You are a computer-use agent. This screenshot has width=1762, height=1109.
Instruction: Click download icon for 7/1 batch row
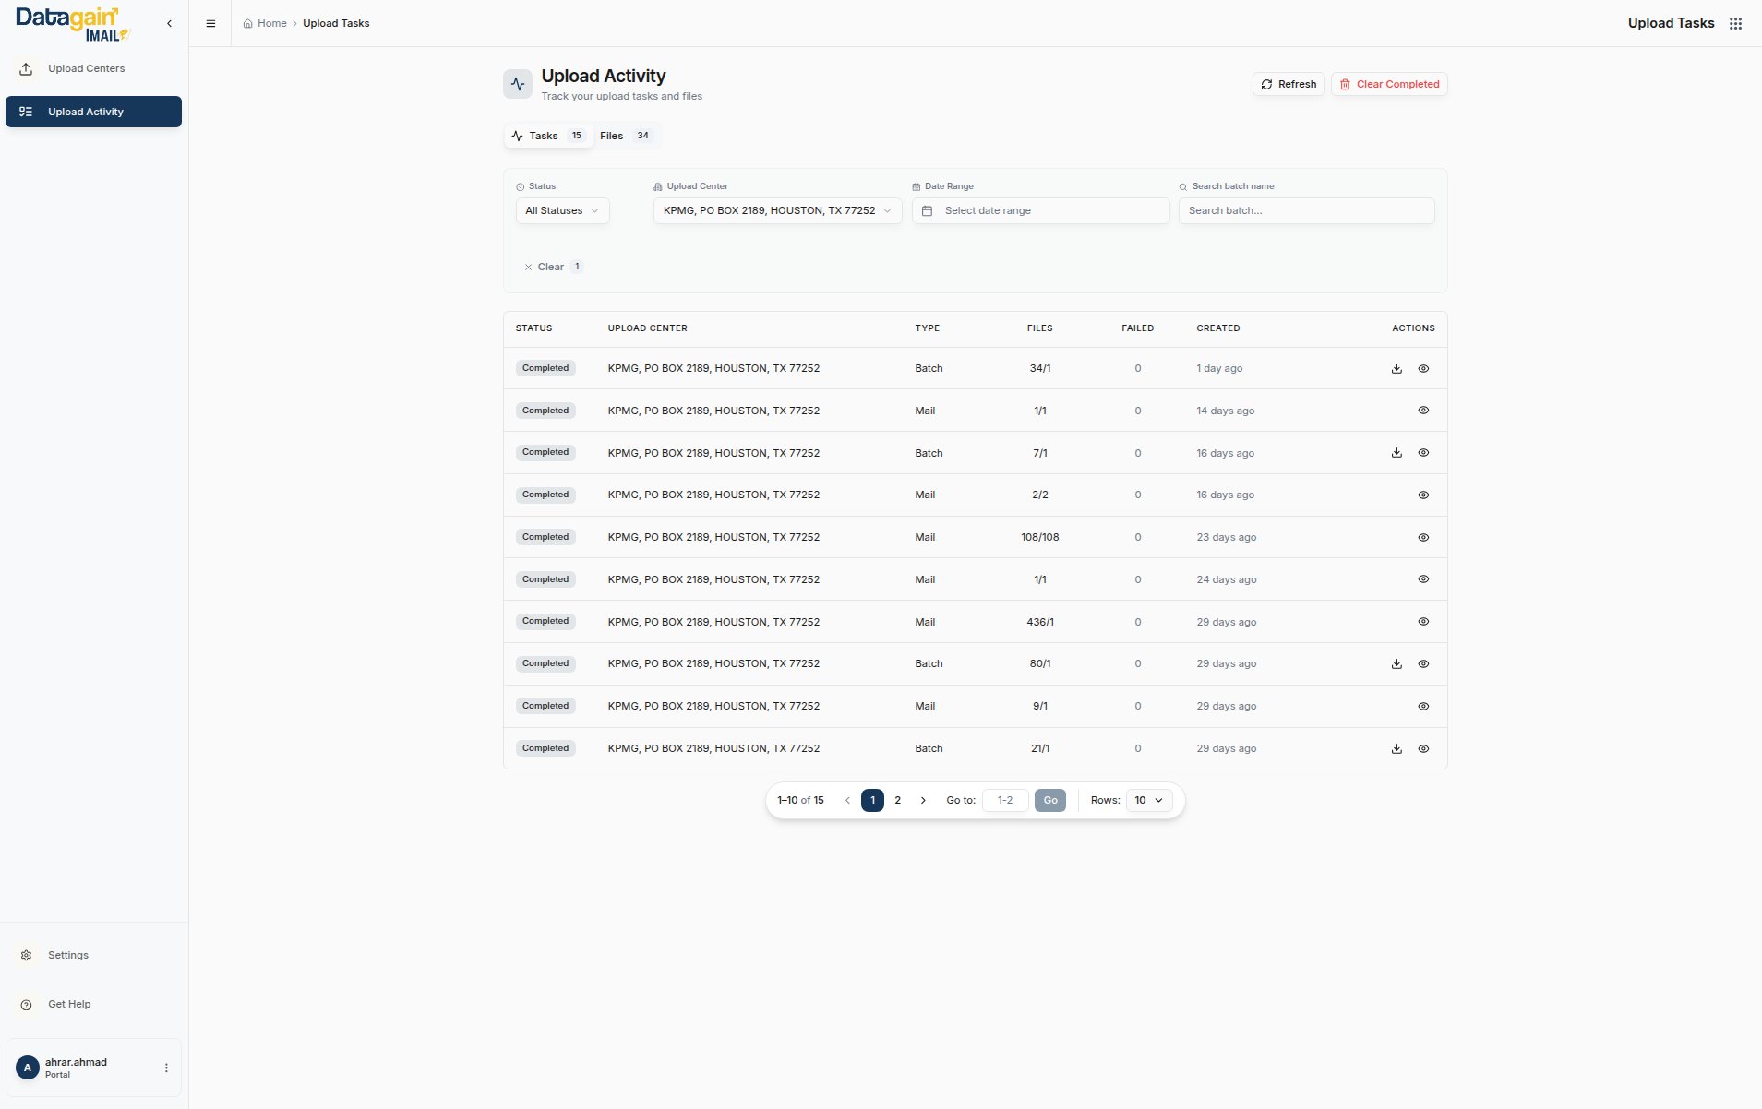coord(1396,453)
